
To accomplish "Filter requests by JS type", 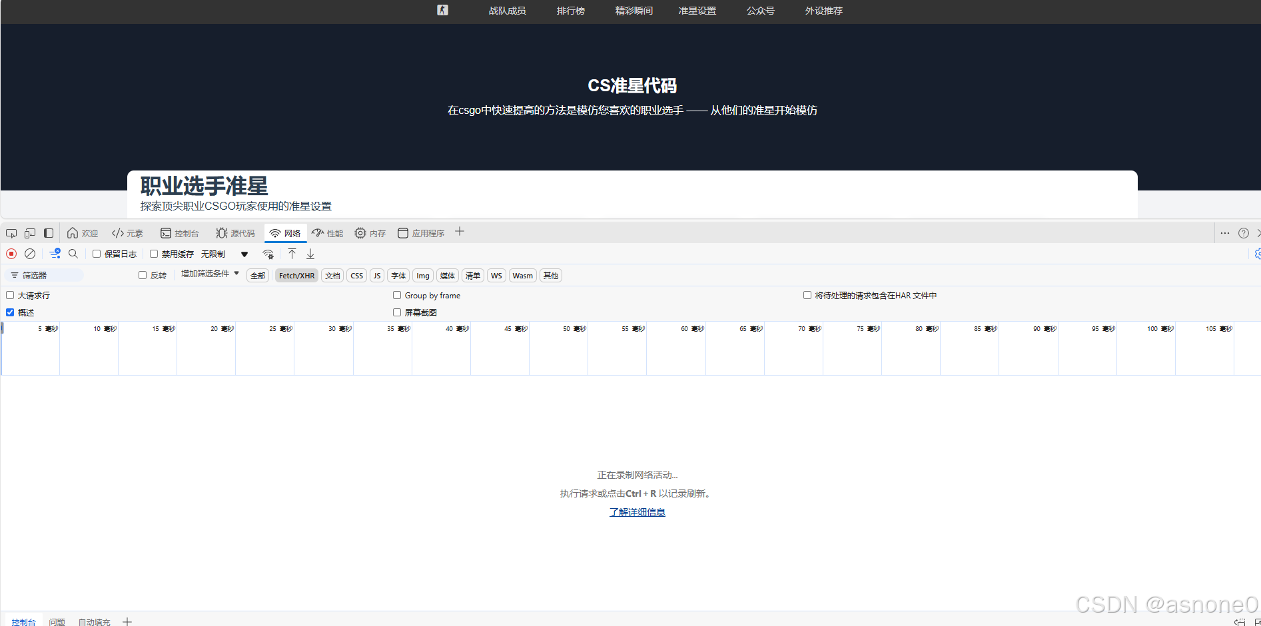I will [x=377, y=276].
